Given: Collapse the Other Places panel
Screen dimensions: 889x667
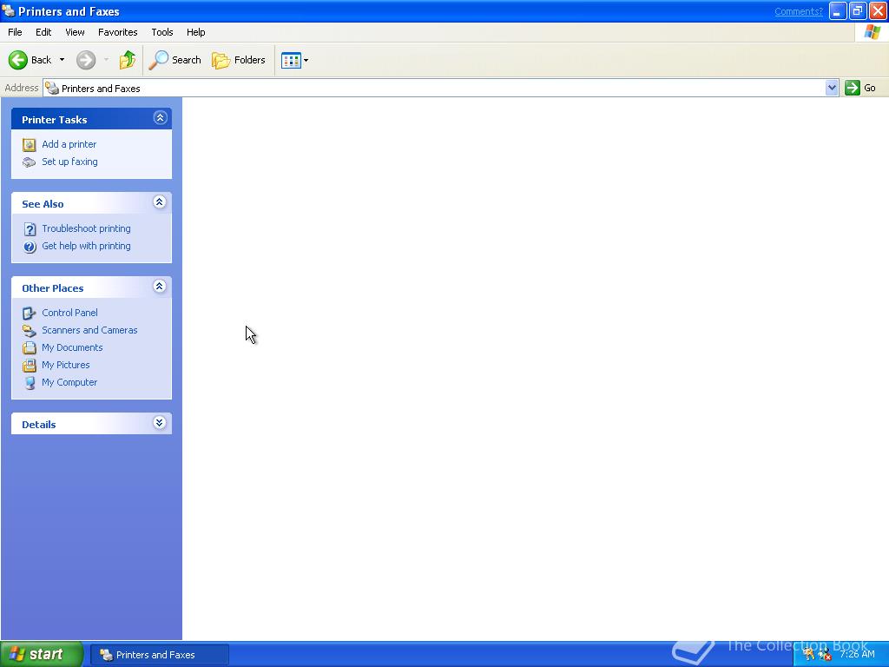Looking at the screenshot, I should [x=160, y=287].
